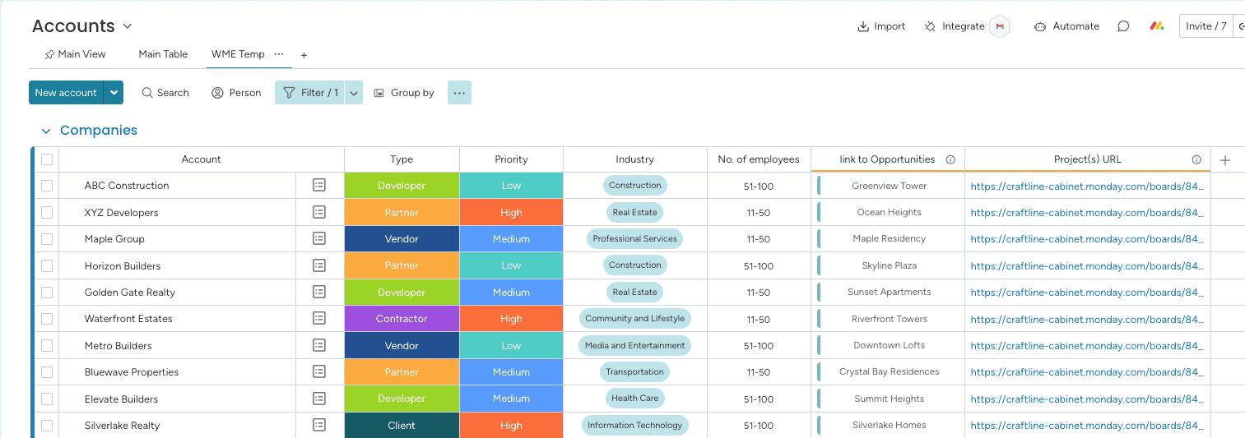
Task: Open ABC Construction project URL link
Action: click(1087, 186)
